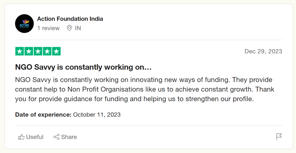Click the thumbs-up Useful icon
This screenshot has height=153, width=296.
tap(21, 137)
